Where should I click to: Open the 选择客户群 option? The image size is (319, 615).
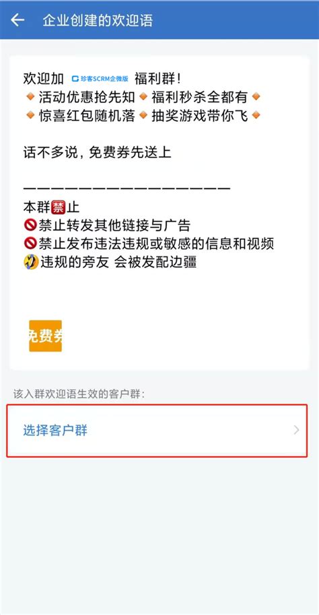157,430
